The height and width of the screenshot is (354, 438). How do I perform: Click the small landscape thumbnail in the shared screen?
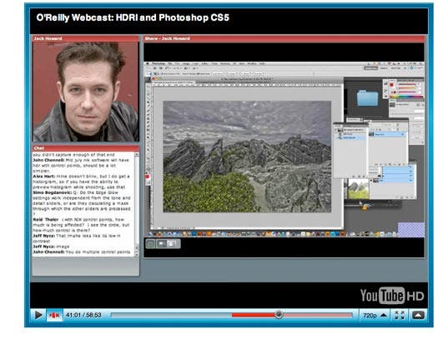[x=358, y=189]
